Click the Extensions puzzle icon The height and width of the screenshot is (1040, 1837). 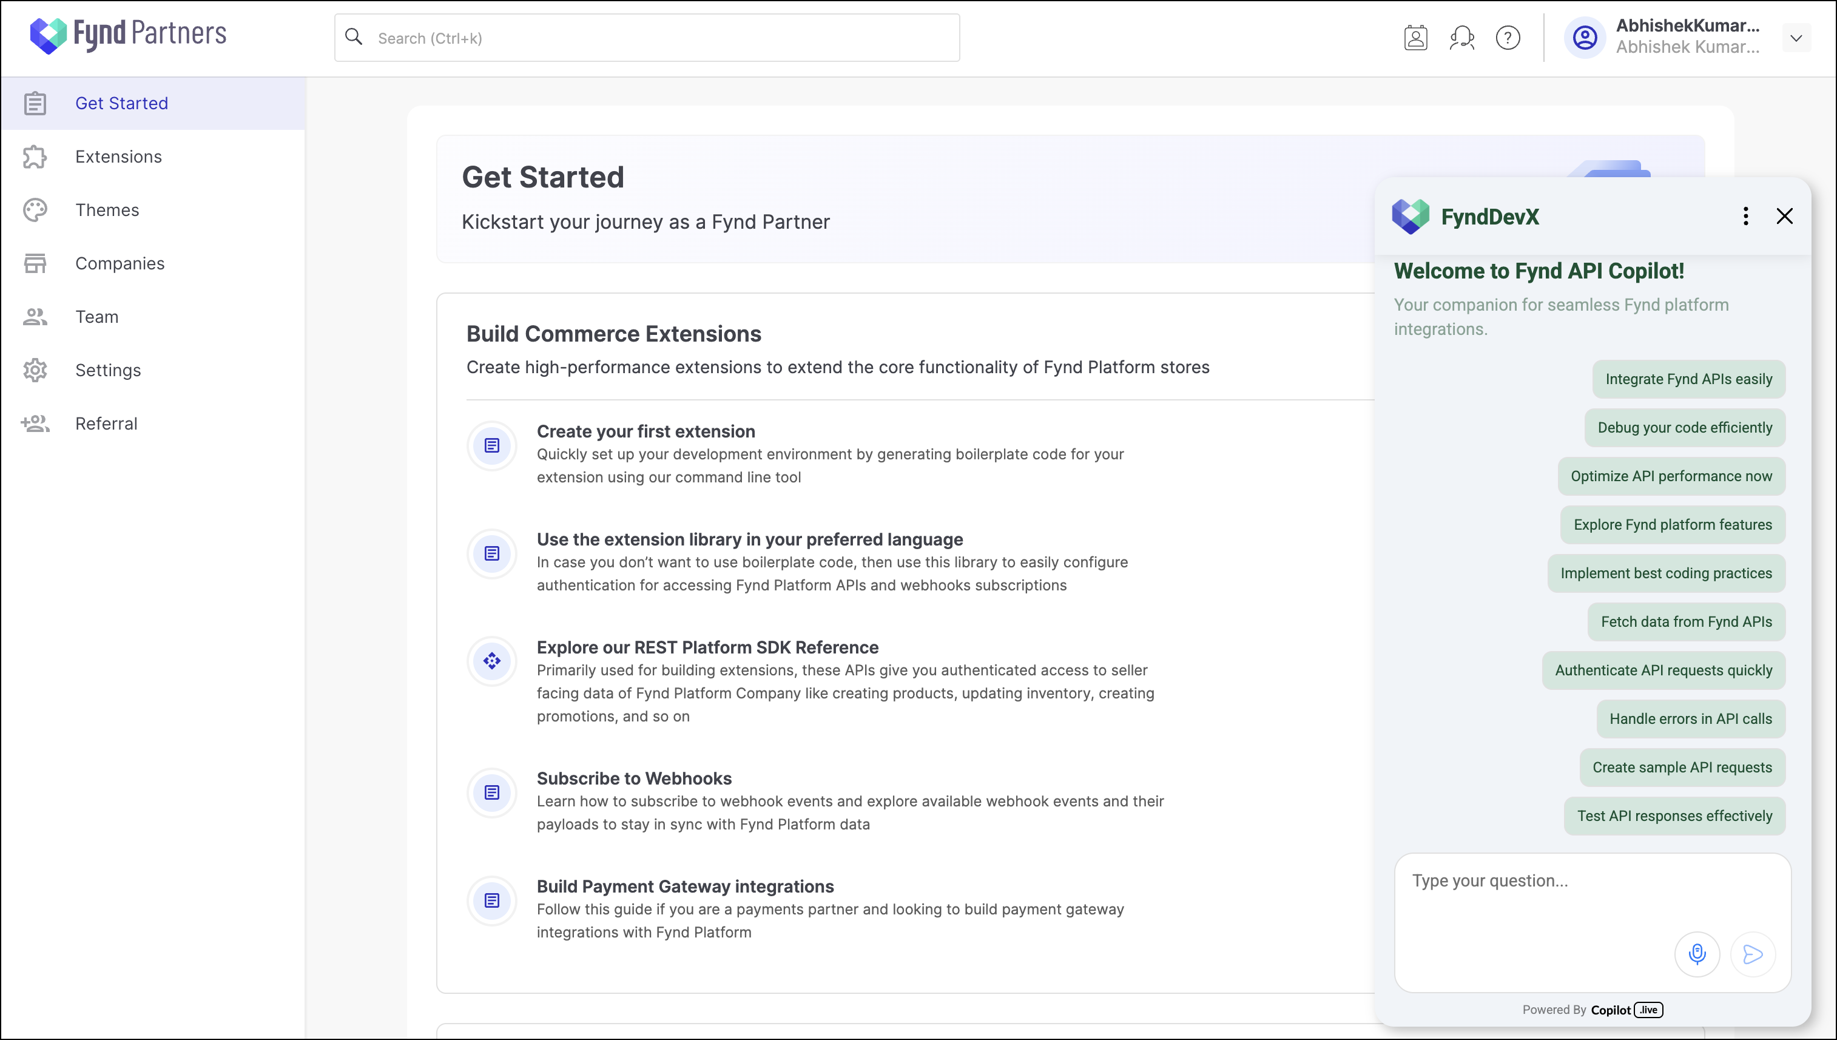[35, 157]
